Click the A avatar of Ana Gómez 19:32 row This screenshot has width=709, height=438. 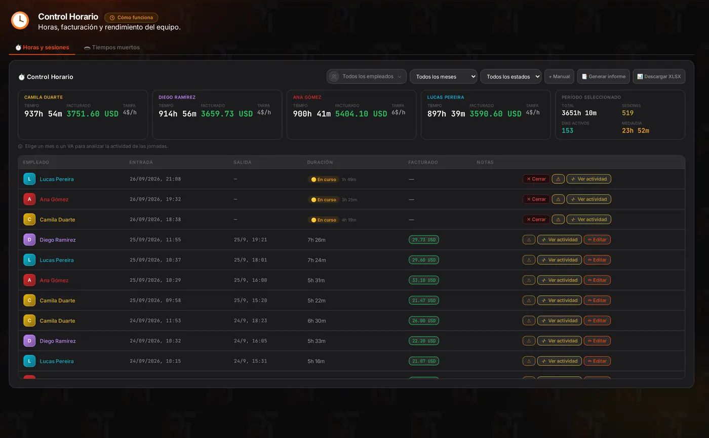tap(29, 199)
